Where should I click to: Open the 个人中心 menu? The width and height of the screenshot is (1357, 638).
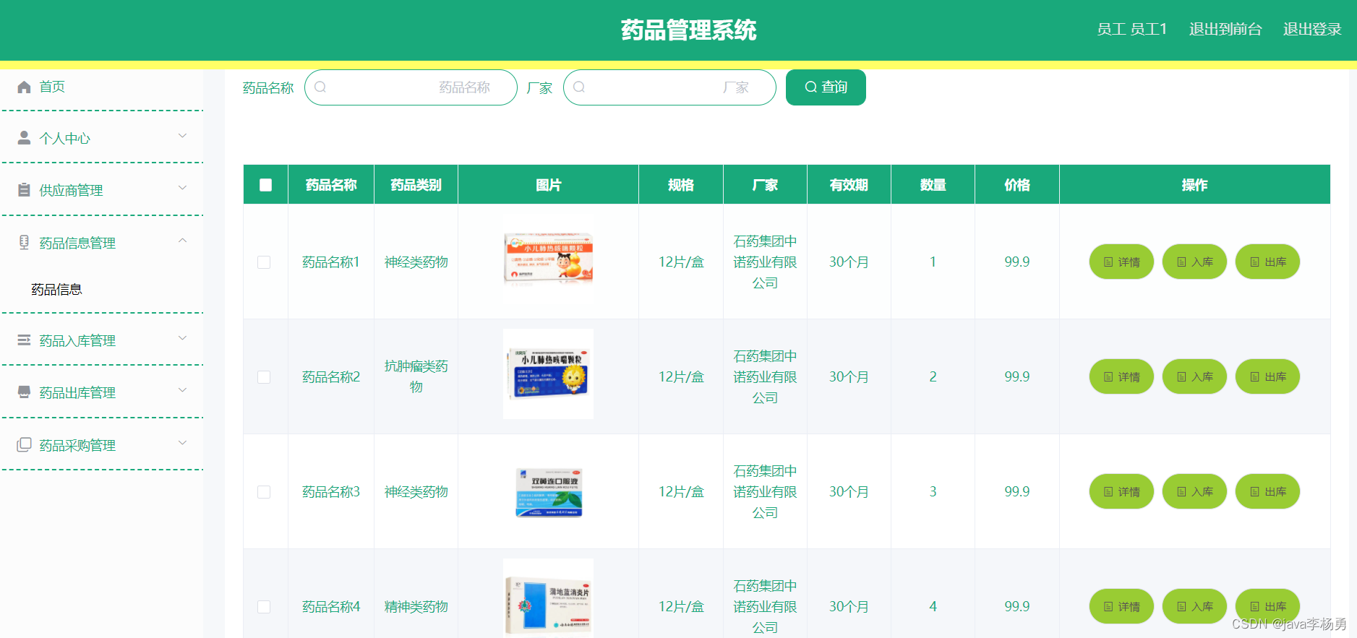[102, 137]
